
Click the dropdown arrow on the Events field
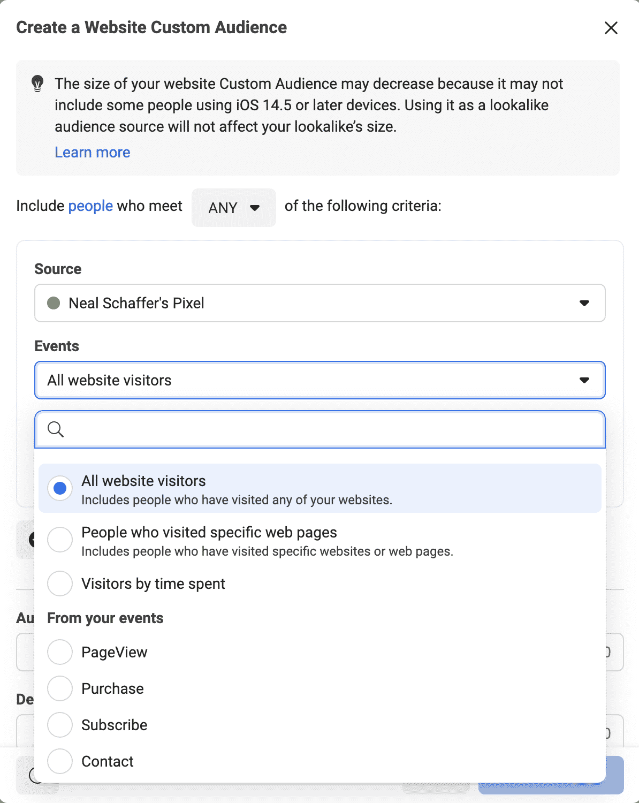coord(584,380)
